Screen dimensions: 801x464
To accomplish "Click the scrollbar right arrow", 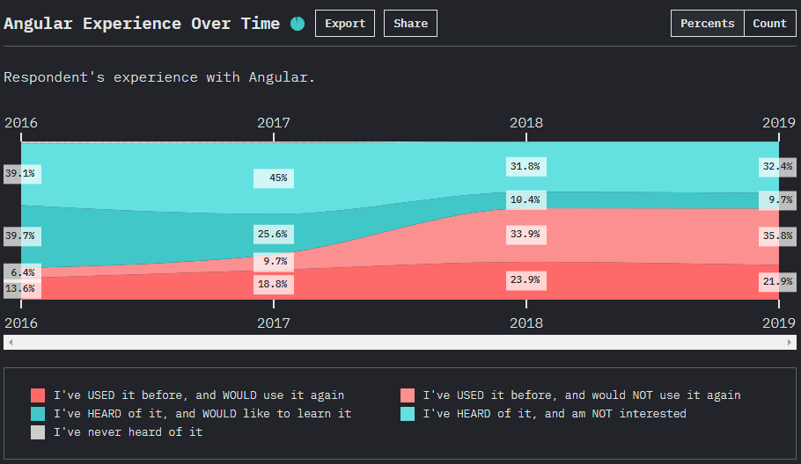I will [790, 342].
